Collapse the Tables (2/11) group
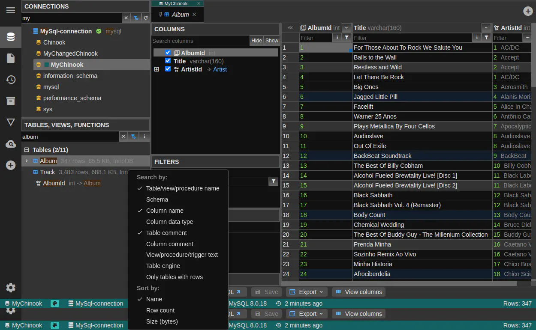 (27, 150)
